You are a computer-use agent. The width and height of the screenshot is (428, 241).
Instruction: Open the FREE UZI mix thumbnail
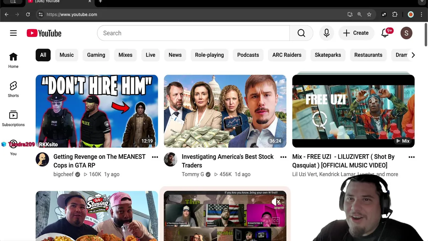[x=353, y=111]
